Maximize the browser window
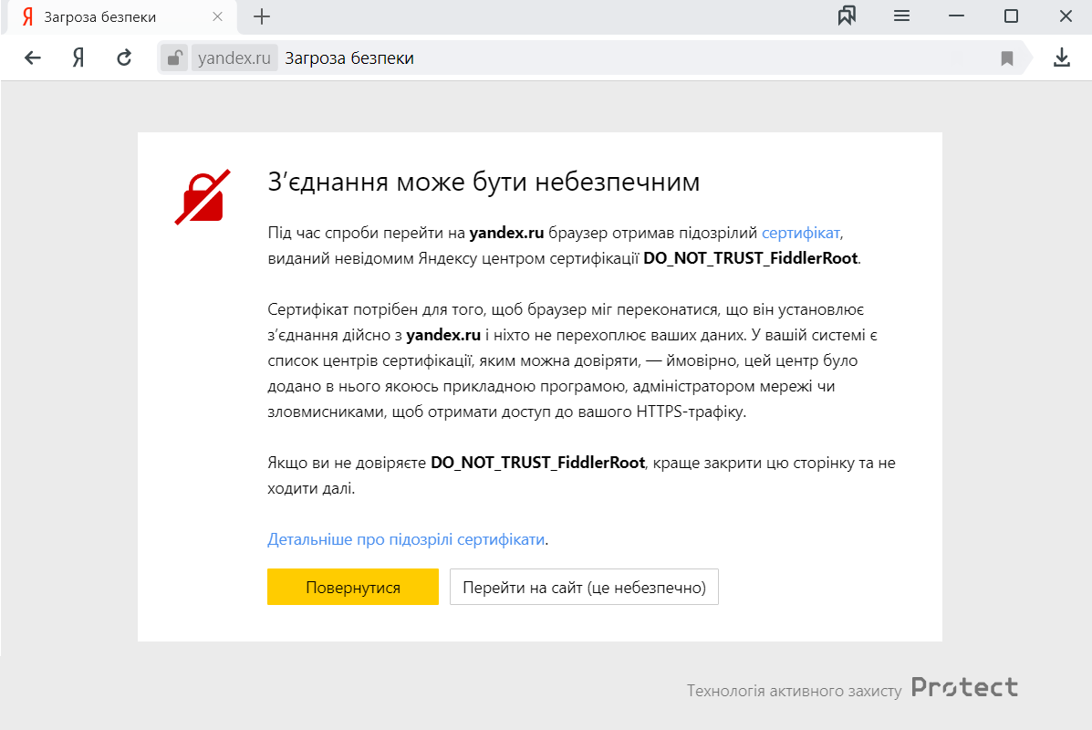 click(1011, 16)
